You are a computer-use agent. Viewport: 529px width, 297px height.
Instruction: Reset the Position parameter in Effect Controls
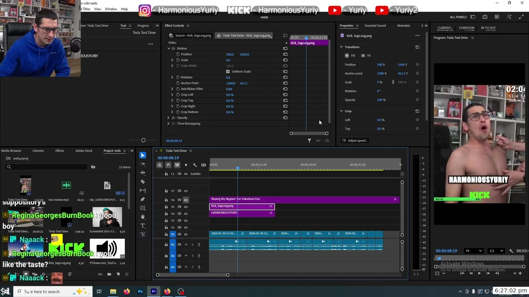[x=285, y=54]
